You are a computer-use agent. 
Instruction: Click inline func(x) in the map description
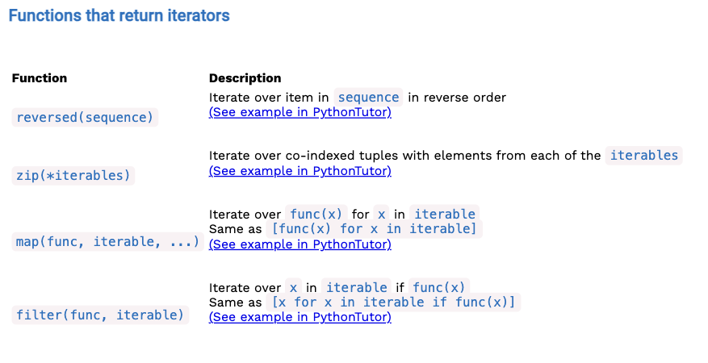tap(316, 214)
